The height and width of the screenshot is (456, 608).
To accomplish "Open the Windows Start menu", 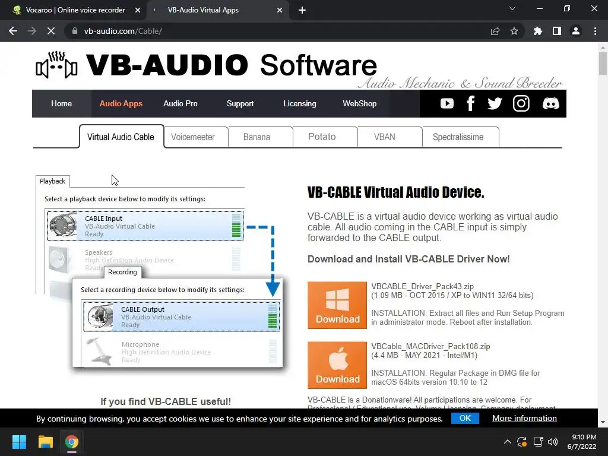I will coord(19,442).
